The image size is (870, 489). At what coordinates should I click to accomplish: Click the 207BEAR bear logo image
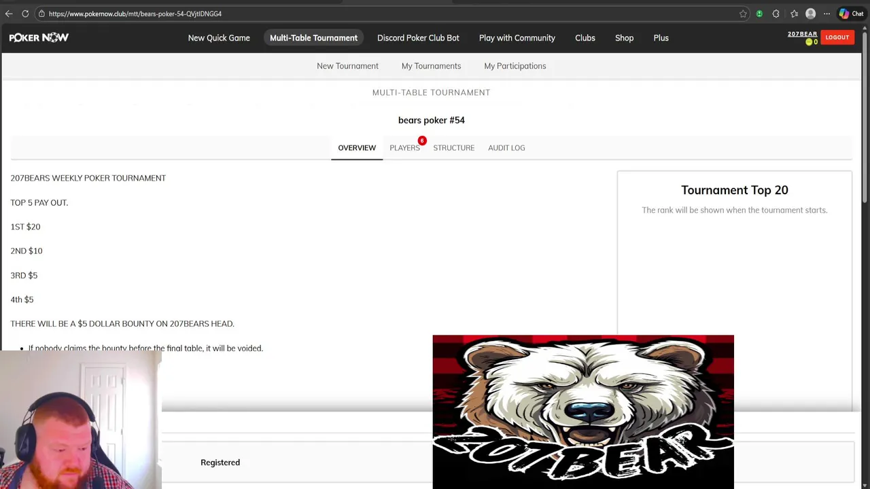pyautogui.click(x=583, y=412)
